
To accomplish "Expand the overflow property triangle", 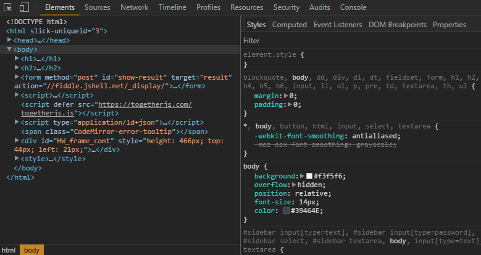I will coord(295,185).
